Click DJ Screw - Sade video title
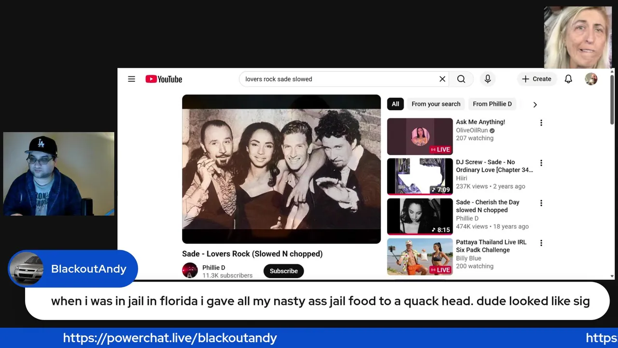 click(494, 166)
